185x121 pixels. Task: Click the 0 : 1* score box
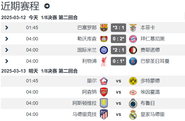[118, 61]
